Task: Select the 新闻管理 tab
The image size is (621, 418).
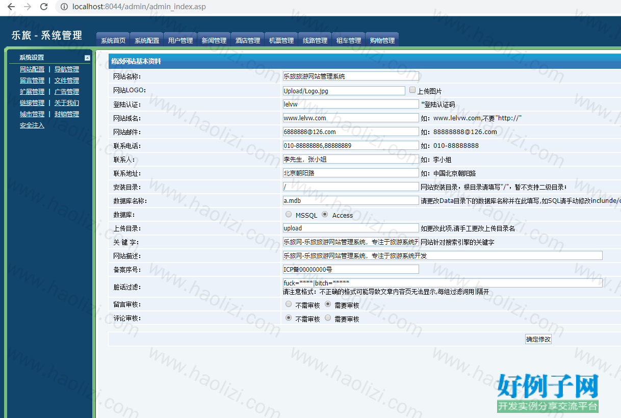Action: (x=214, y=40)
